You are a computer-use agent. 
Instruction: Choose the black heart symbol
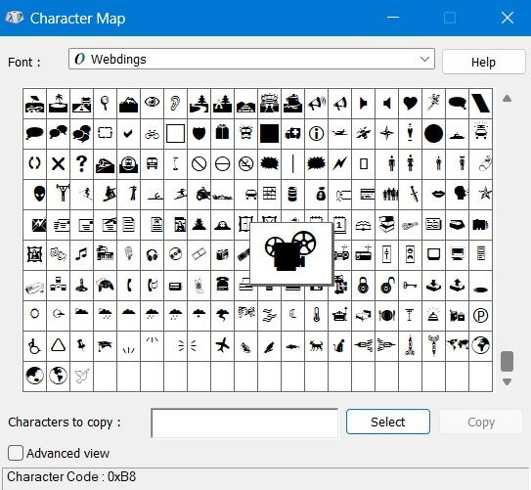[410, 104]
